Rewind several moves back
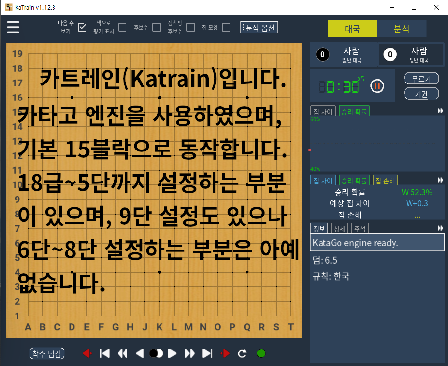 (x=123, y=353)
